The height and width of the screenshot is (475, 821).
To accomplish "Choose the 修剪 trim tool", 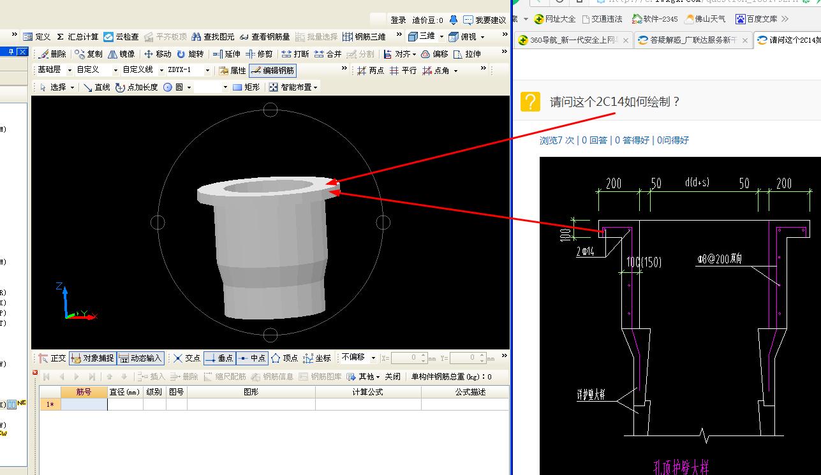I will pos(259,54).
